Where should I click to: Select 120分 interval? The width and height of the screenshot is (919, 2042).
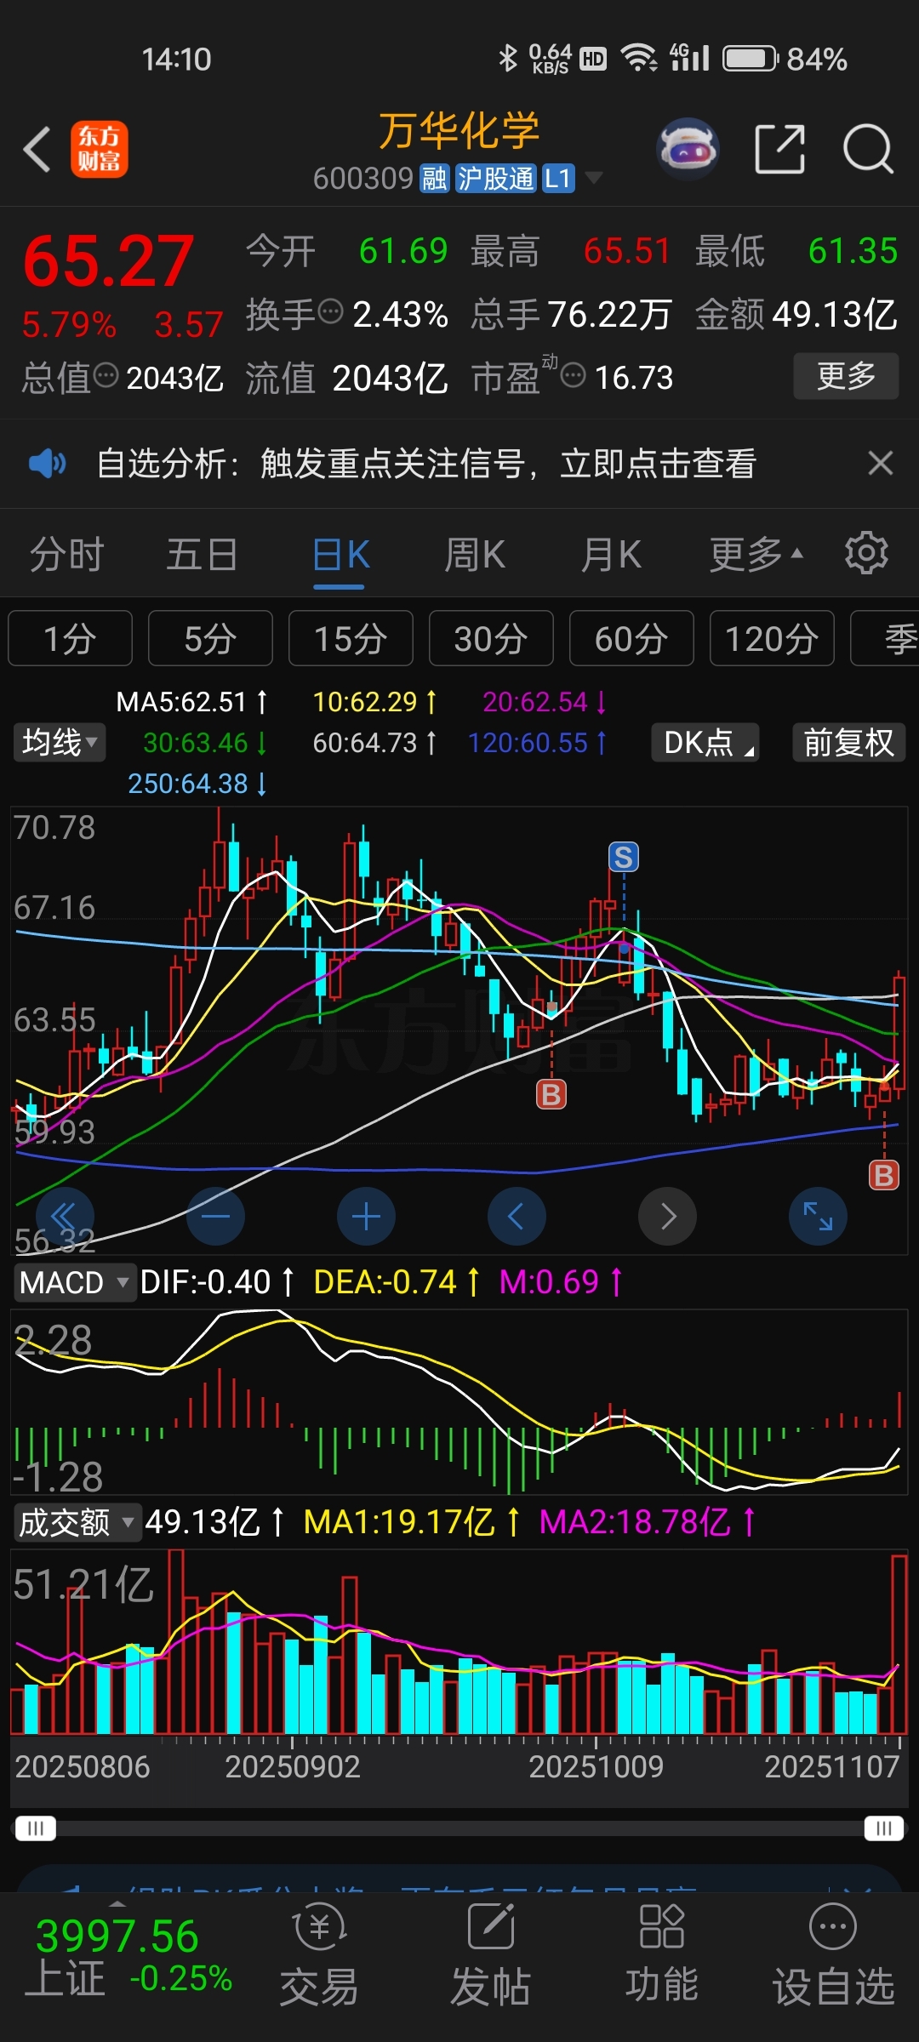pos(772,638)
